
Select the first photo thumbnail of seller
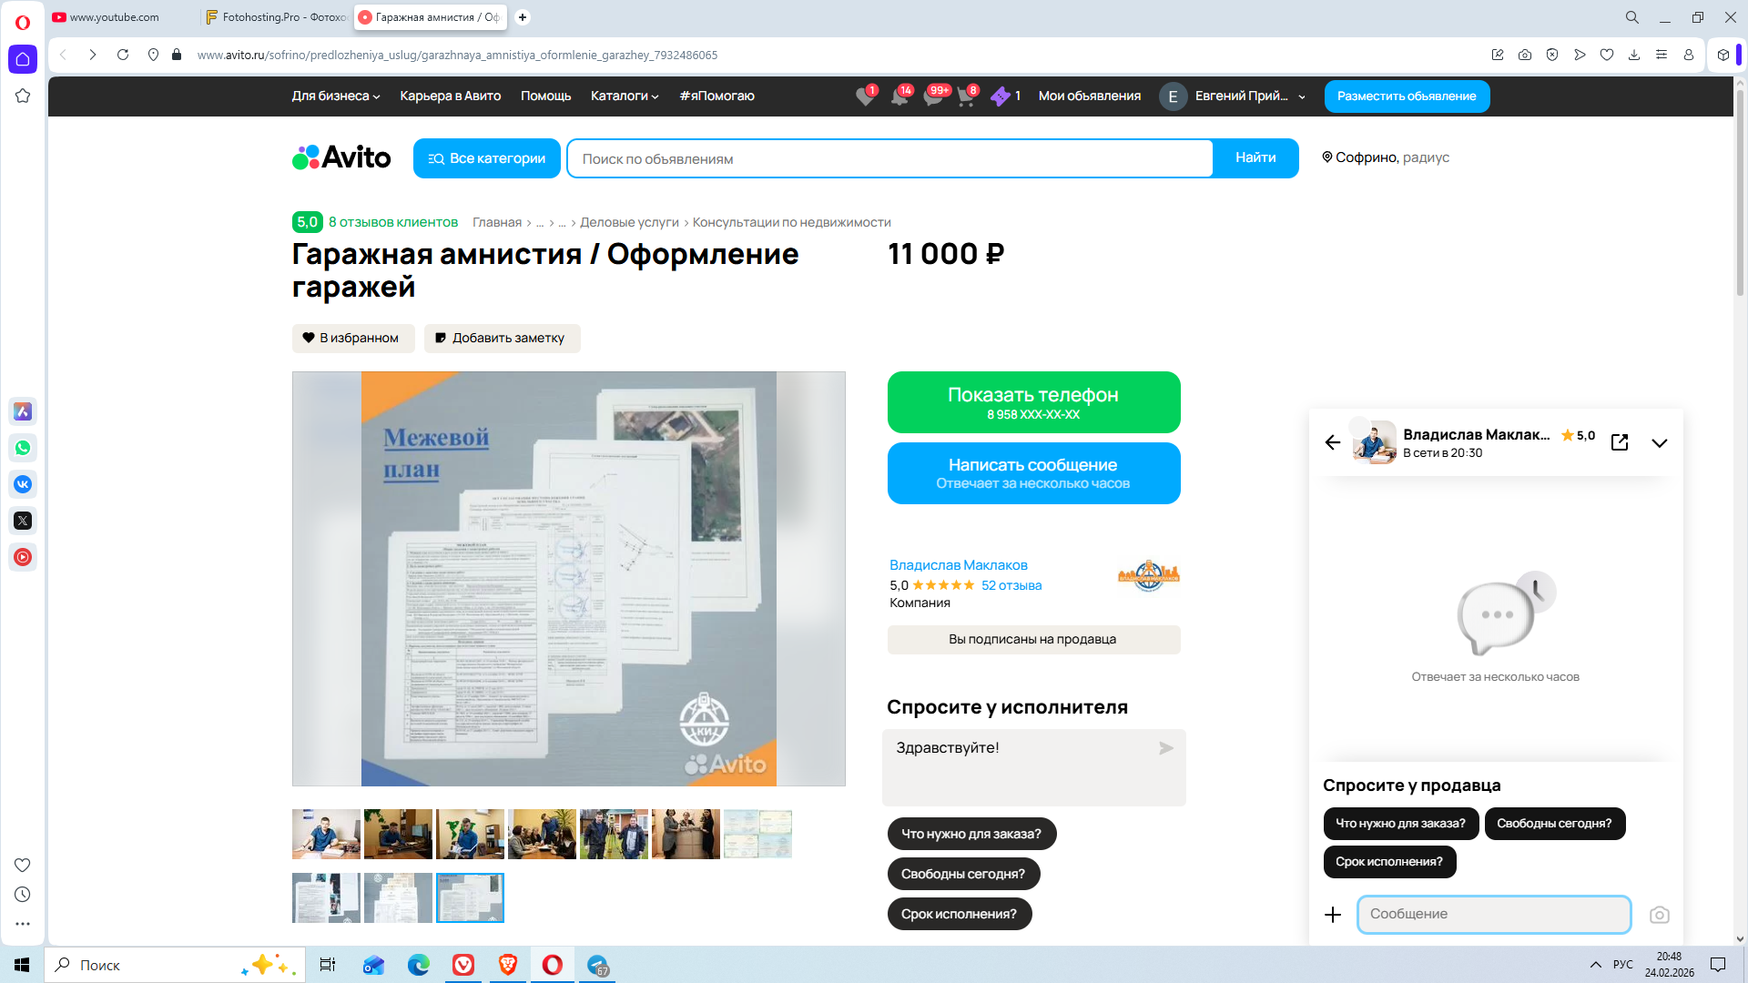326,834
